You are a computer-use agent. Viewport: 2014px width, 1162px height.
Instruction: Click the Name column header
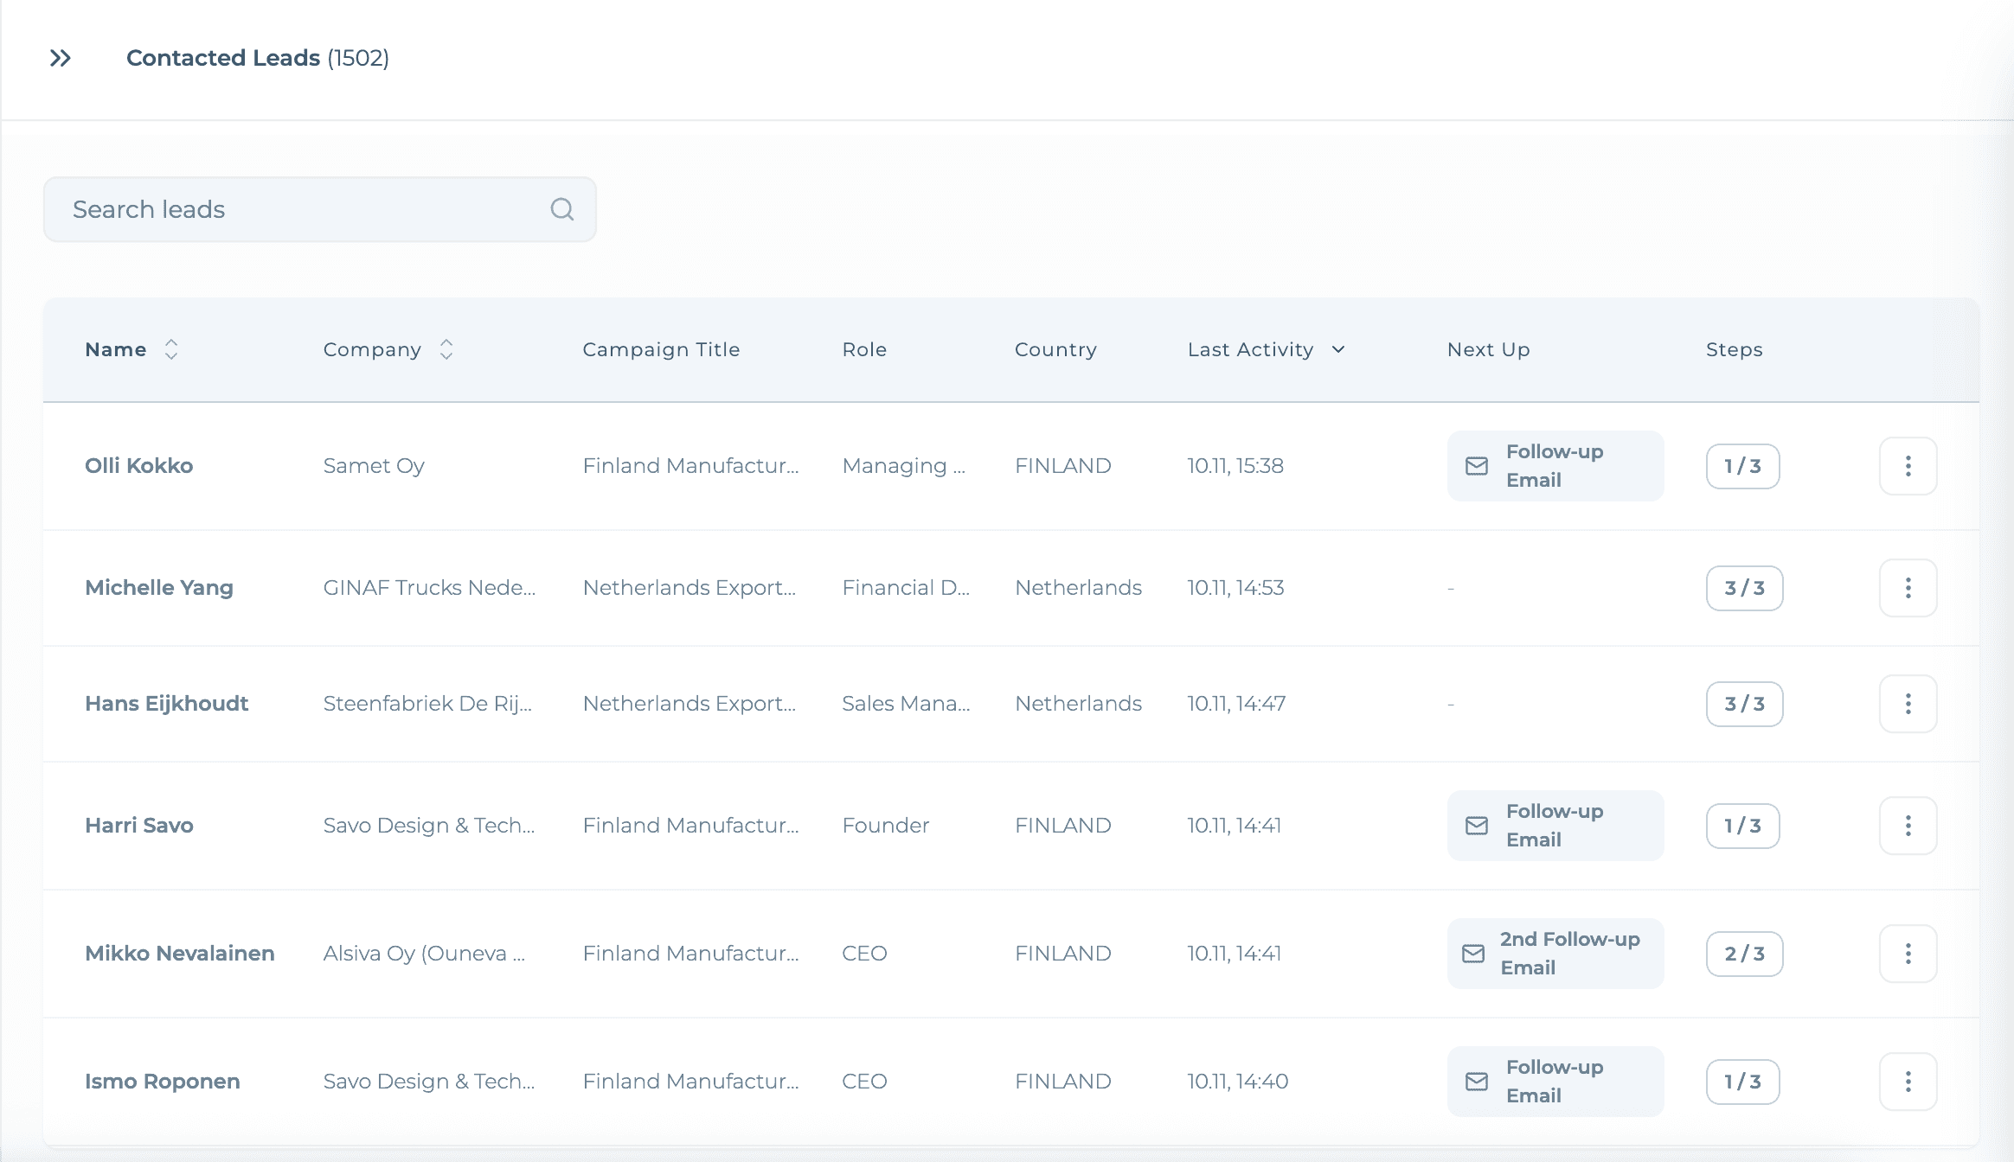click(115, 349)
